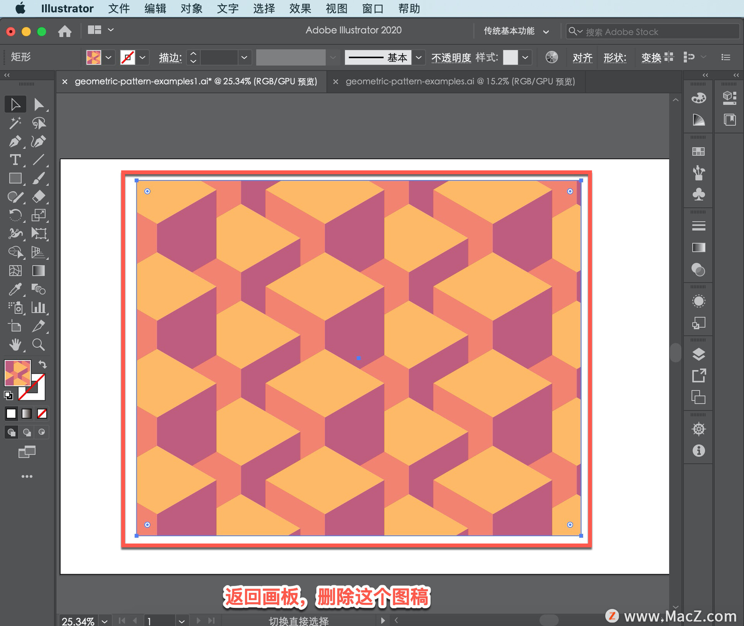The width and height of the screenshot is (744, 626).
Task: Open the Color panel palette icon
Action: pyautogui.click(x=698, y=98)
